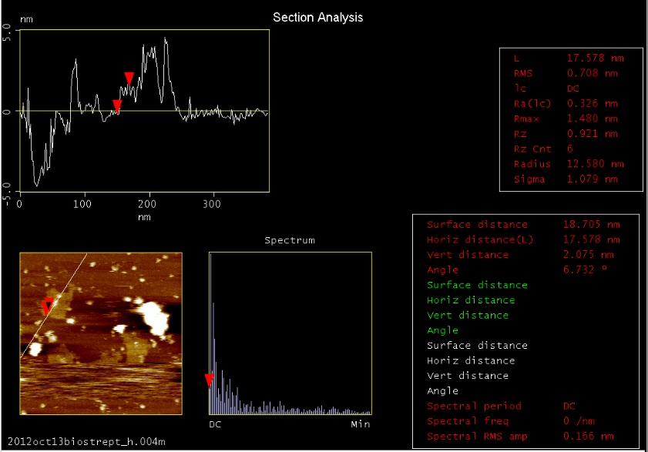Click the DC label under the spectrum
648x452 pixels.
tap(216, 424)
